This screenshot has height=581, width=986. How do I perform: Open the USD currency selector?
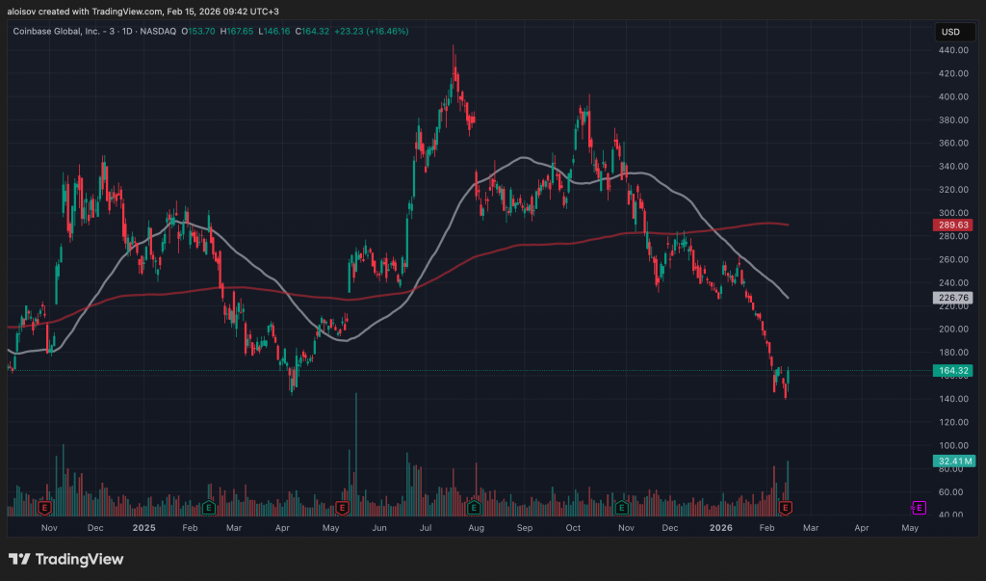pyautogui.click(x=949, y=32)
